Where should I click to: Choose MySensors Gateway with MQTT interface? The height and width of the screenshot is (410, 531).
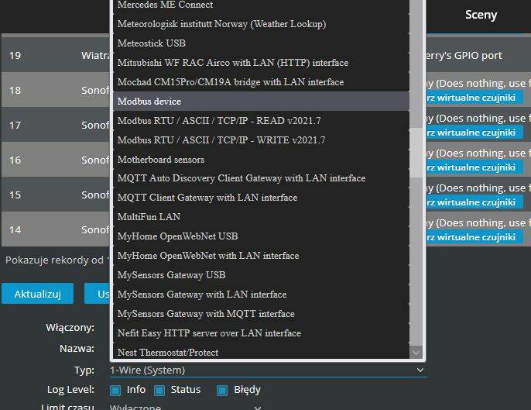point(261,314)
